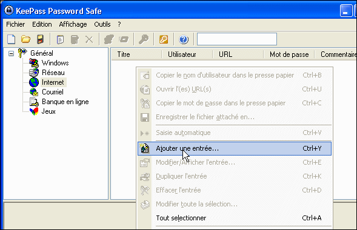The width and height of the screenshot is (357, 230).
Task: Select the Courriel group in the tree
Action: coord(53,92)
